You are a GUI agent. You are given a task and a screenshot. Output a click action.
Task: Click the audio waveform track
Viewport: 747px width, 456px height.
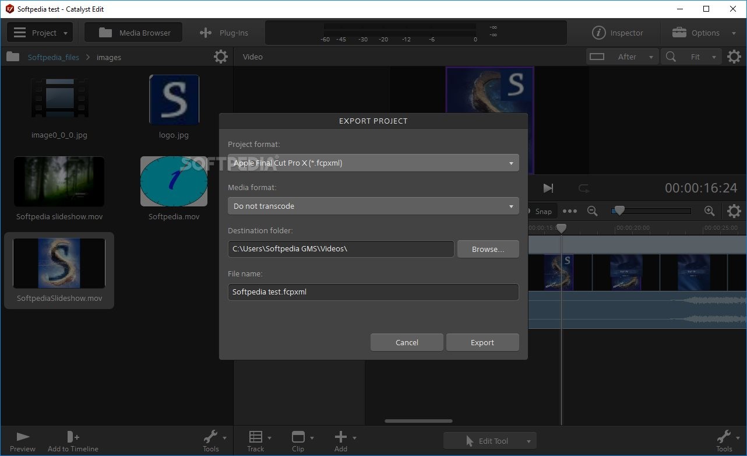pyautogui.click(x=637, y=310)
